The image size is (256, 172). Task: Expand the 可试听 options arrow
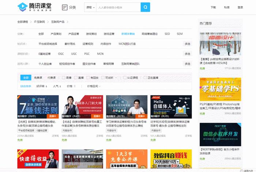coord(116,78)
